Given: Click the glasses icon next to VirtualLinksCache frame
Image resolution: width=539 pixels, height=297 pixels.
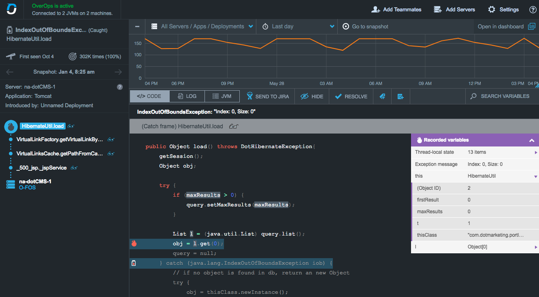Looking at the screenshot, I should click(x=111, y=154).
